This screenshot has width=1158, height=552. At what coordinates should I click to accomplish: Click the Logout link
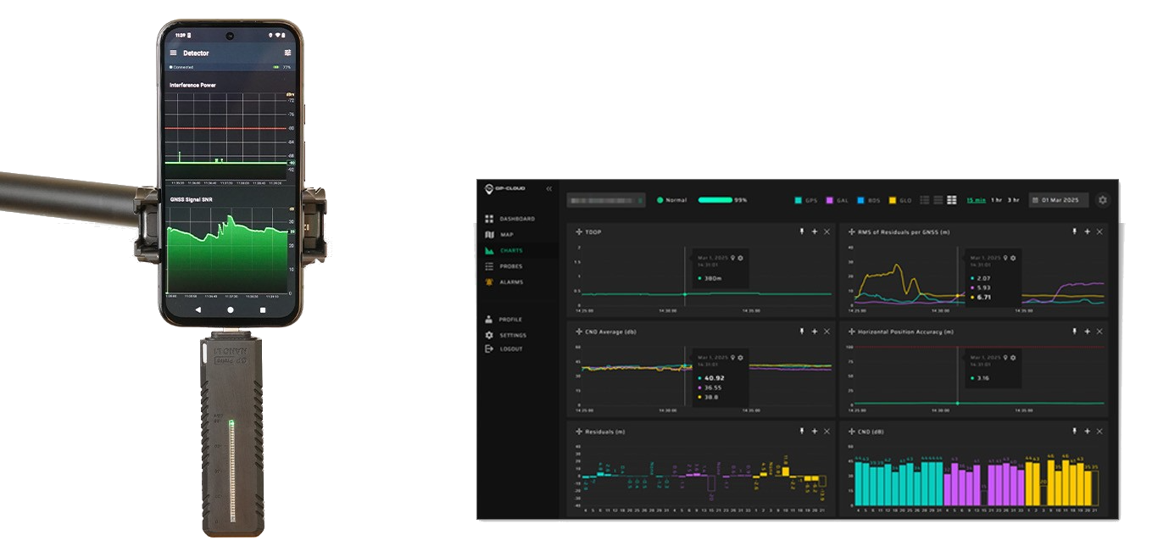point(510,349)
